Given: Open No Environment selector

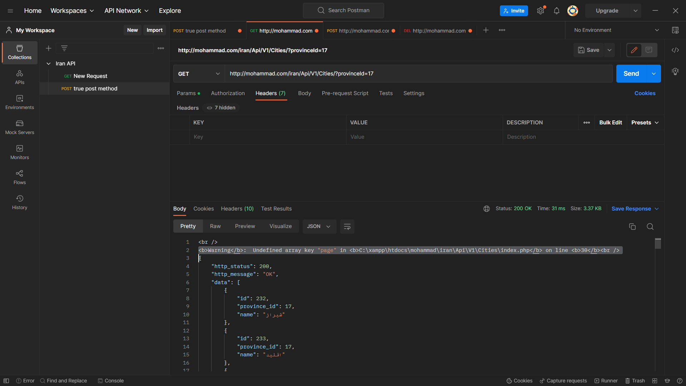Looking at the screenshot, I should point(616,30).
